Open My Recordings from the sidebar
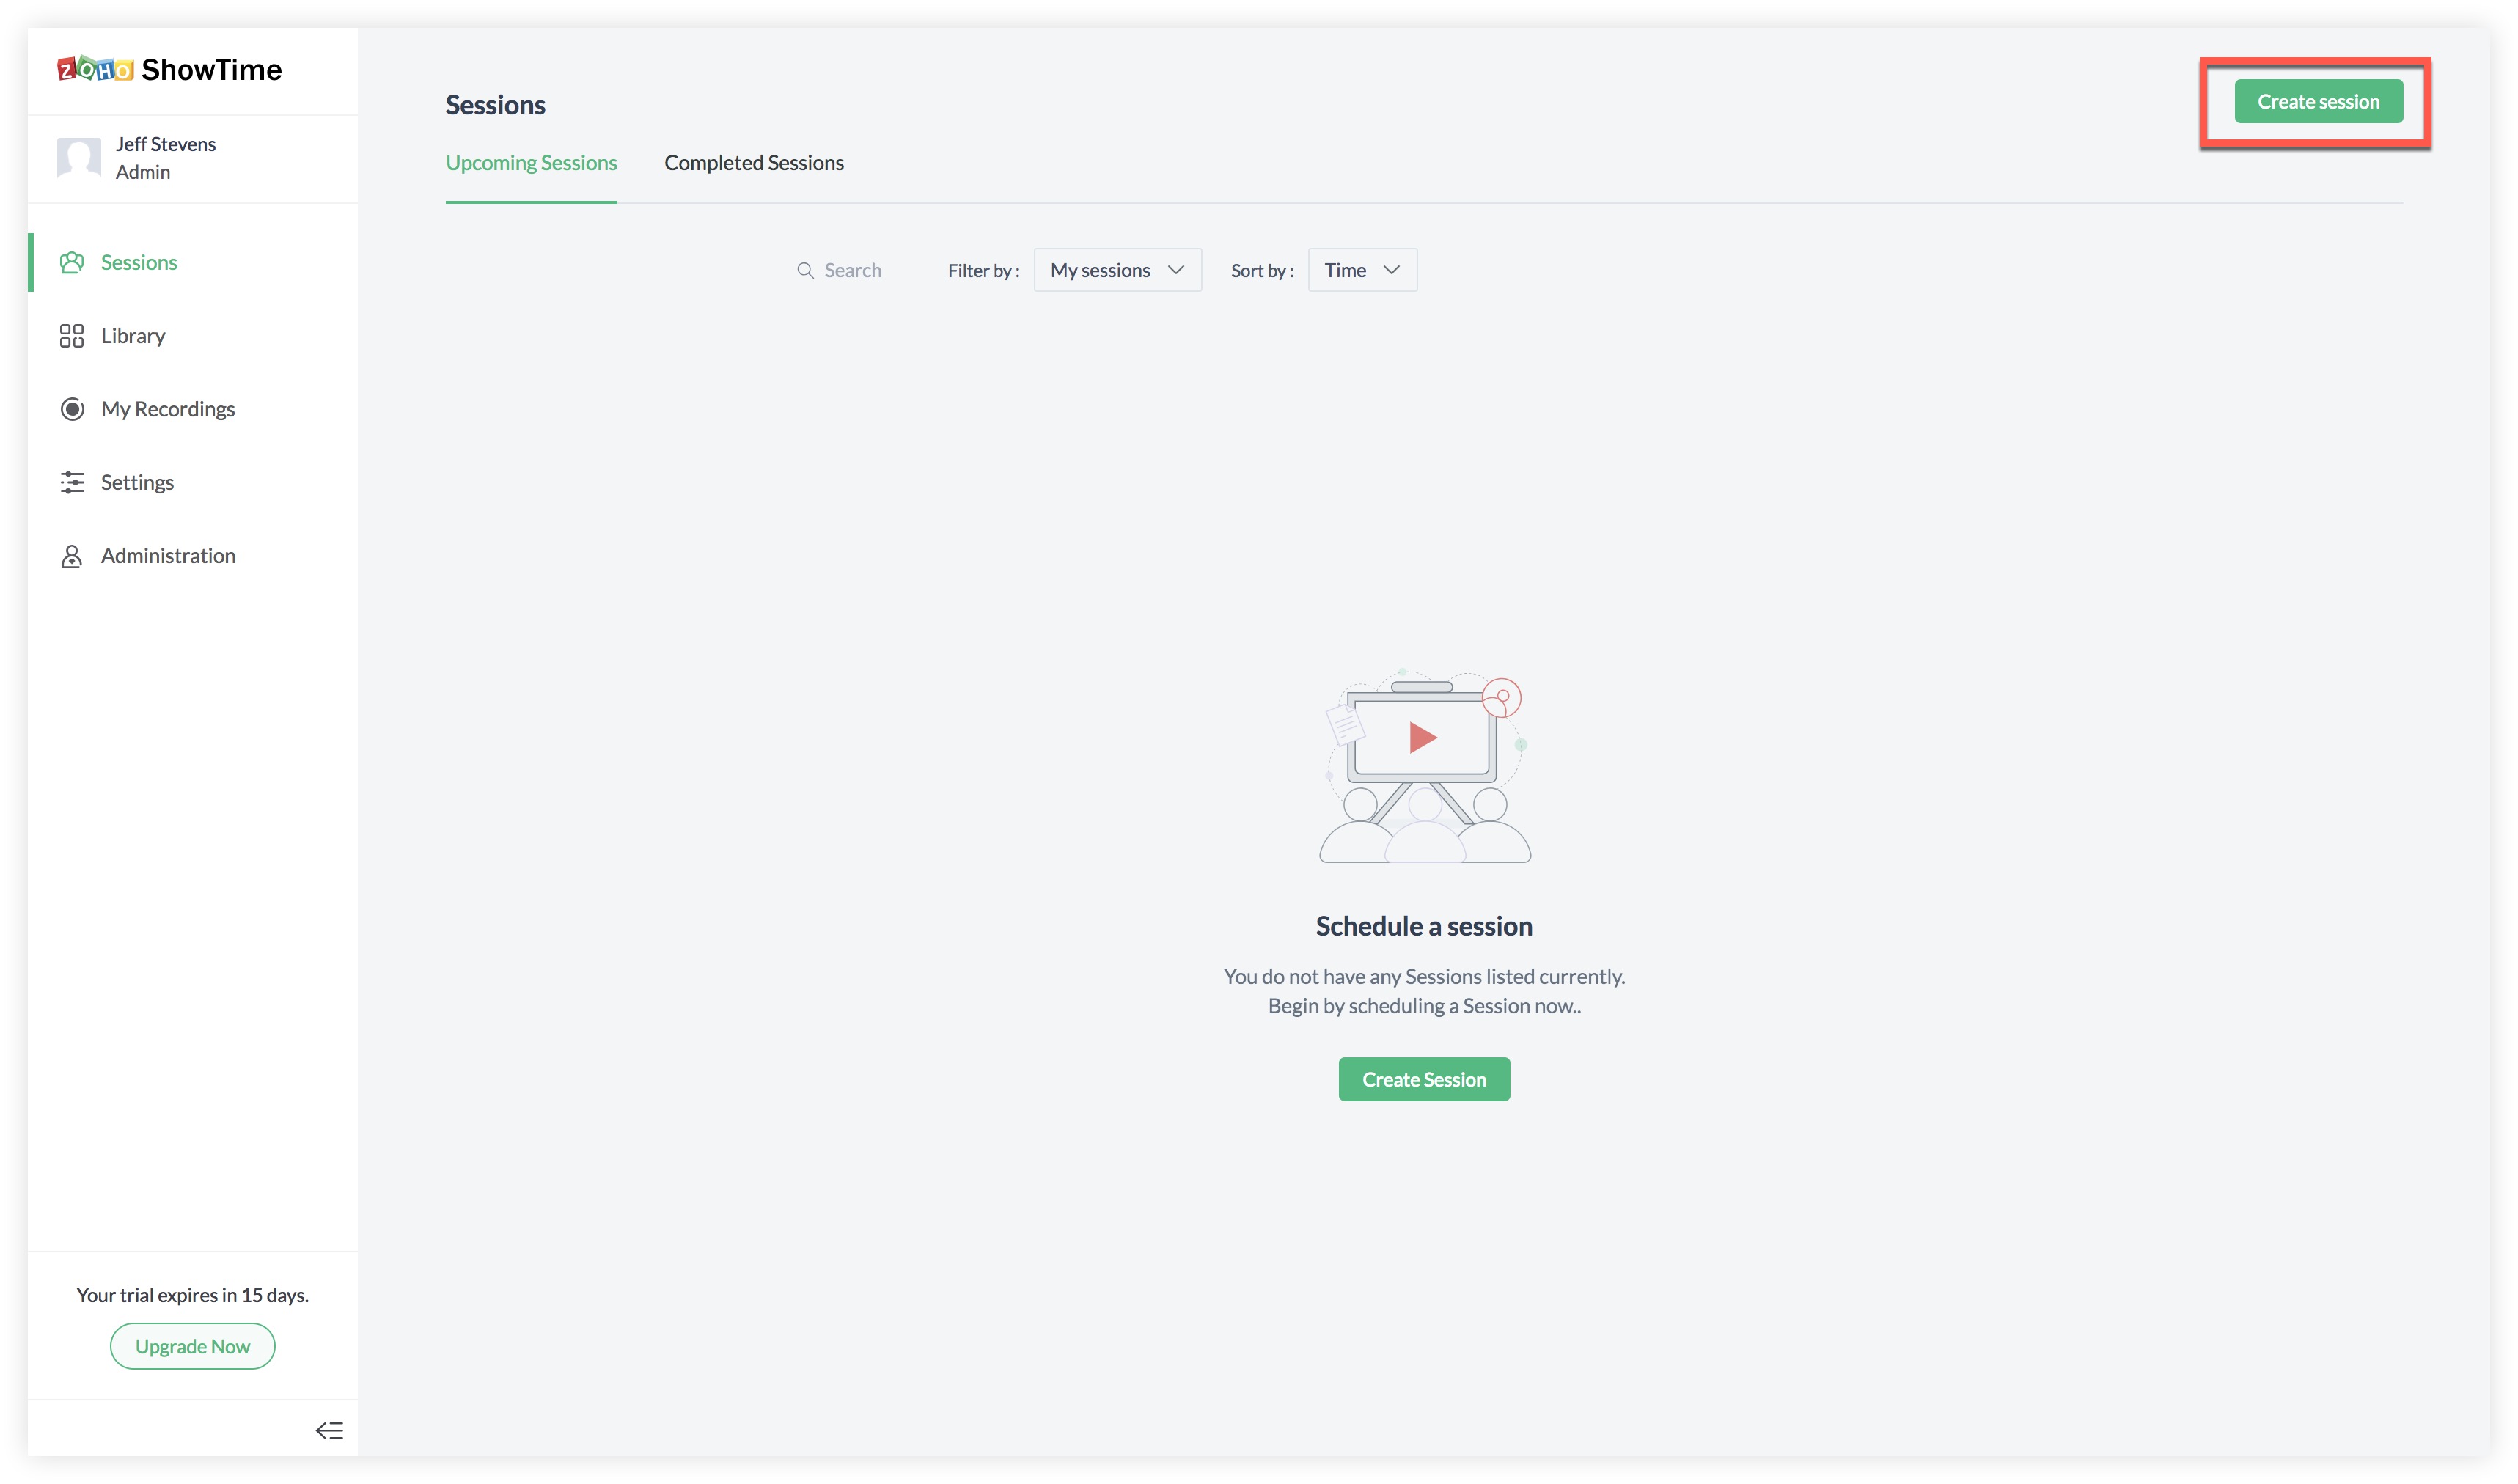2518x1484 pixels. [x=167, y=409]
